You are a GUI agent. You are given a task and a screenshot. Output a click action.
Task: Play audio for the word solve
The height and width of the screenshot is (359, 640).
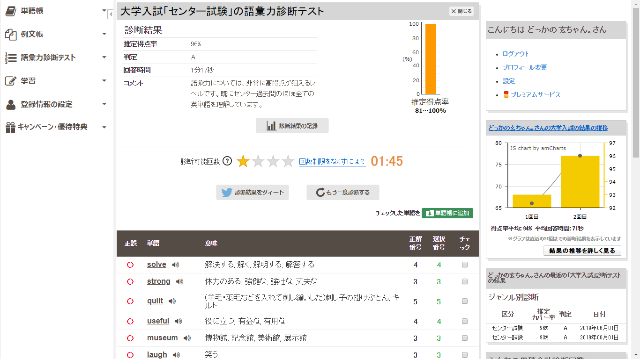click(x=176, y=265)
